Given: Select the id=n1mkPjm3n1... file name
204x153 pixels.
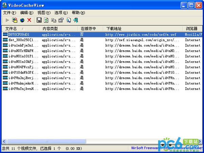Looking at the screenshot, I should point(23,46).
